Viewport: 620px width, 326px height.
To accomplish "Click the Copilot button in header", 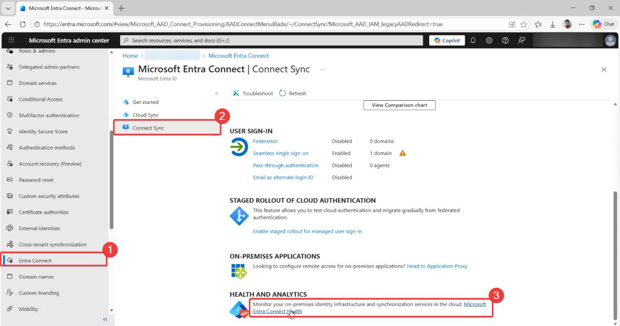I will coord(447,40).
